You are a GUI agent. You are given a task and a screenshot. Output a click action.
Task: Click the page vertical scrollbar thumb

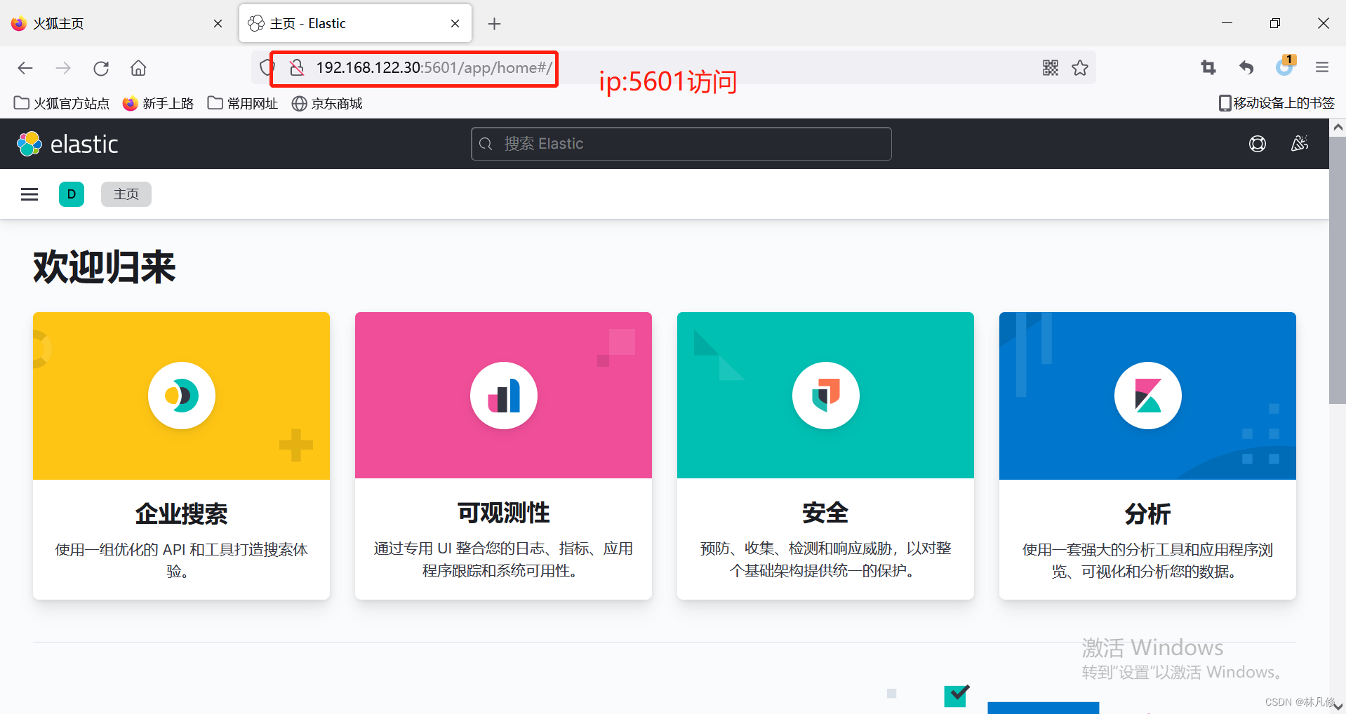pyautogui.click(x=1338, y=270)
